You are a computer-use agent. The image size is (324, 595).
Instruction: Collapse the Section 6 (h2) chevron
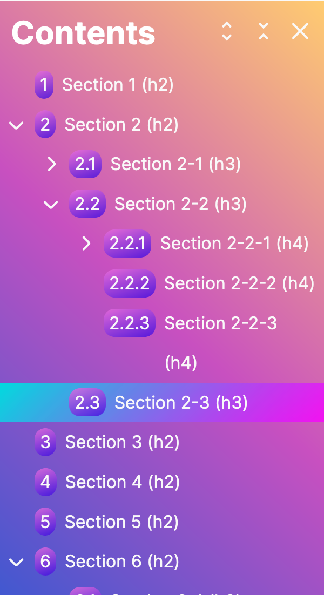(17, 562)
